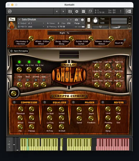Viewport: 139px width, 161px height.
Task: Enable the Heat switch
Action: tap(28, 80)
